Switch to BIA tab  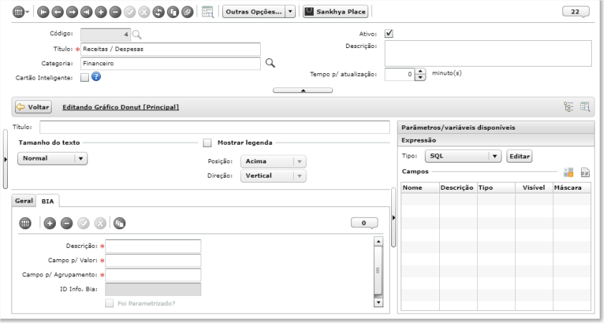pos(48,201)
